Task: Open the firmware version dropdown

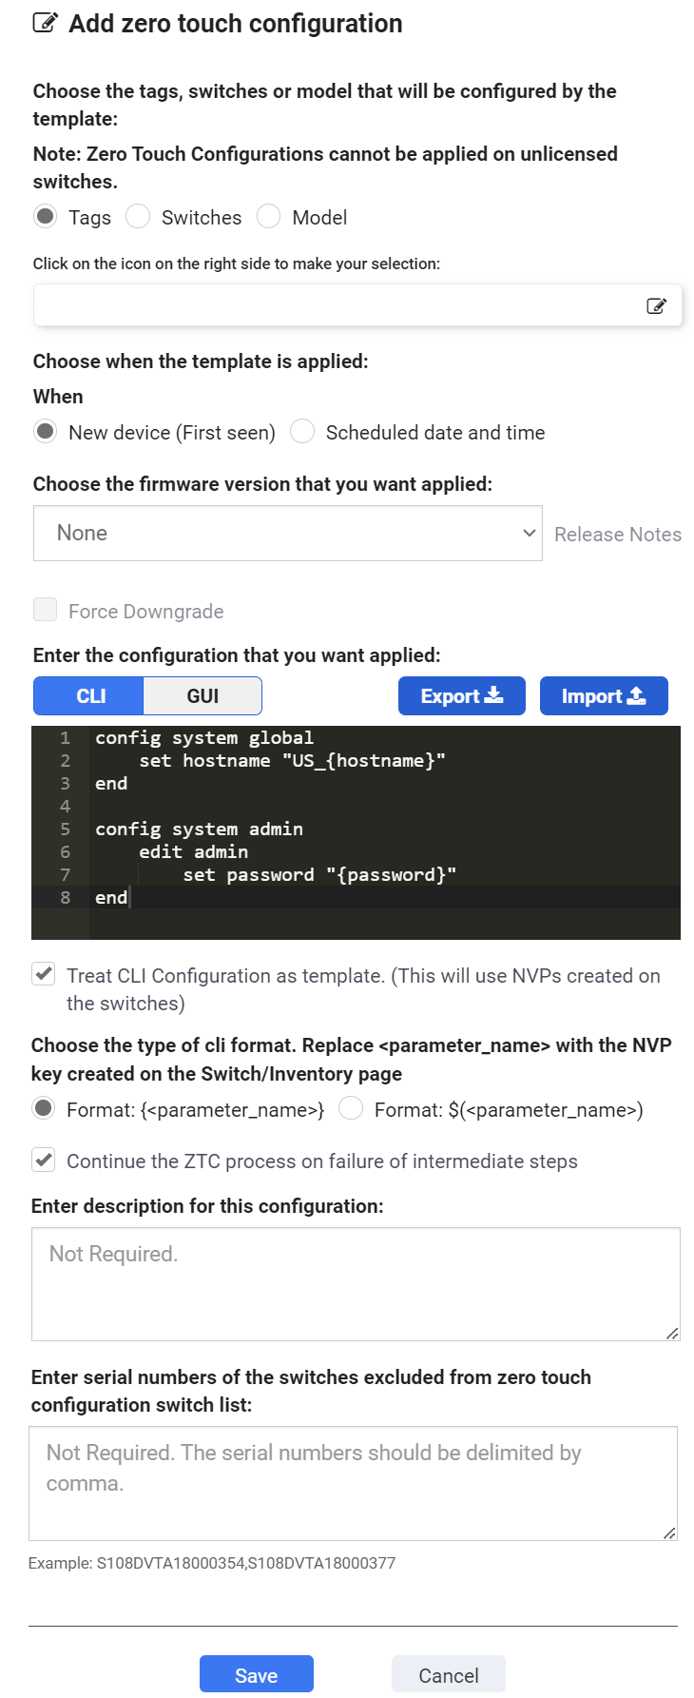Action: (287, 533)
